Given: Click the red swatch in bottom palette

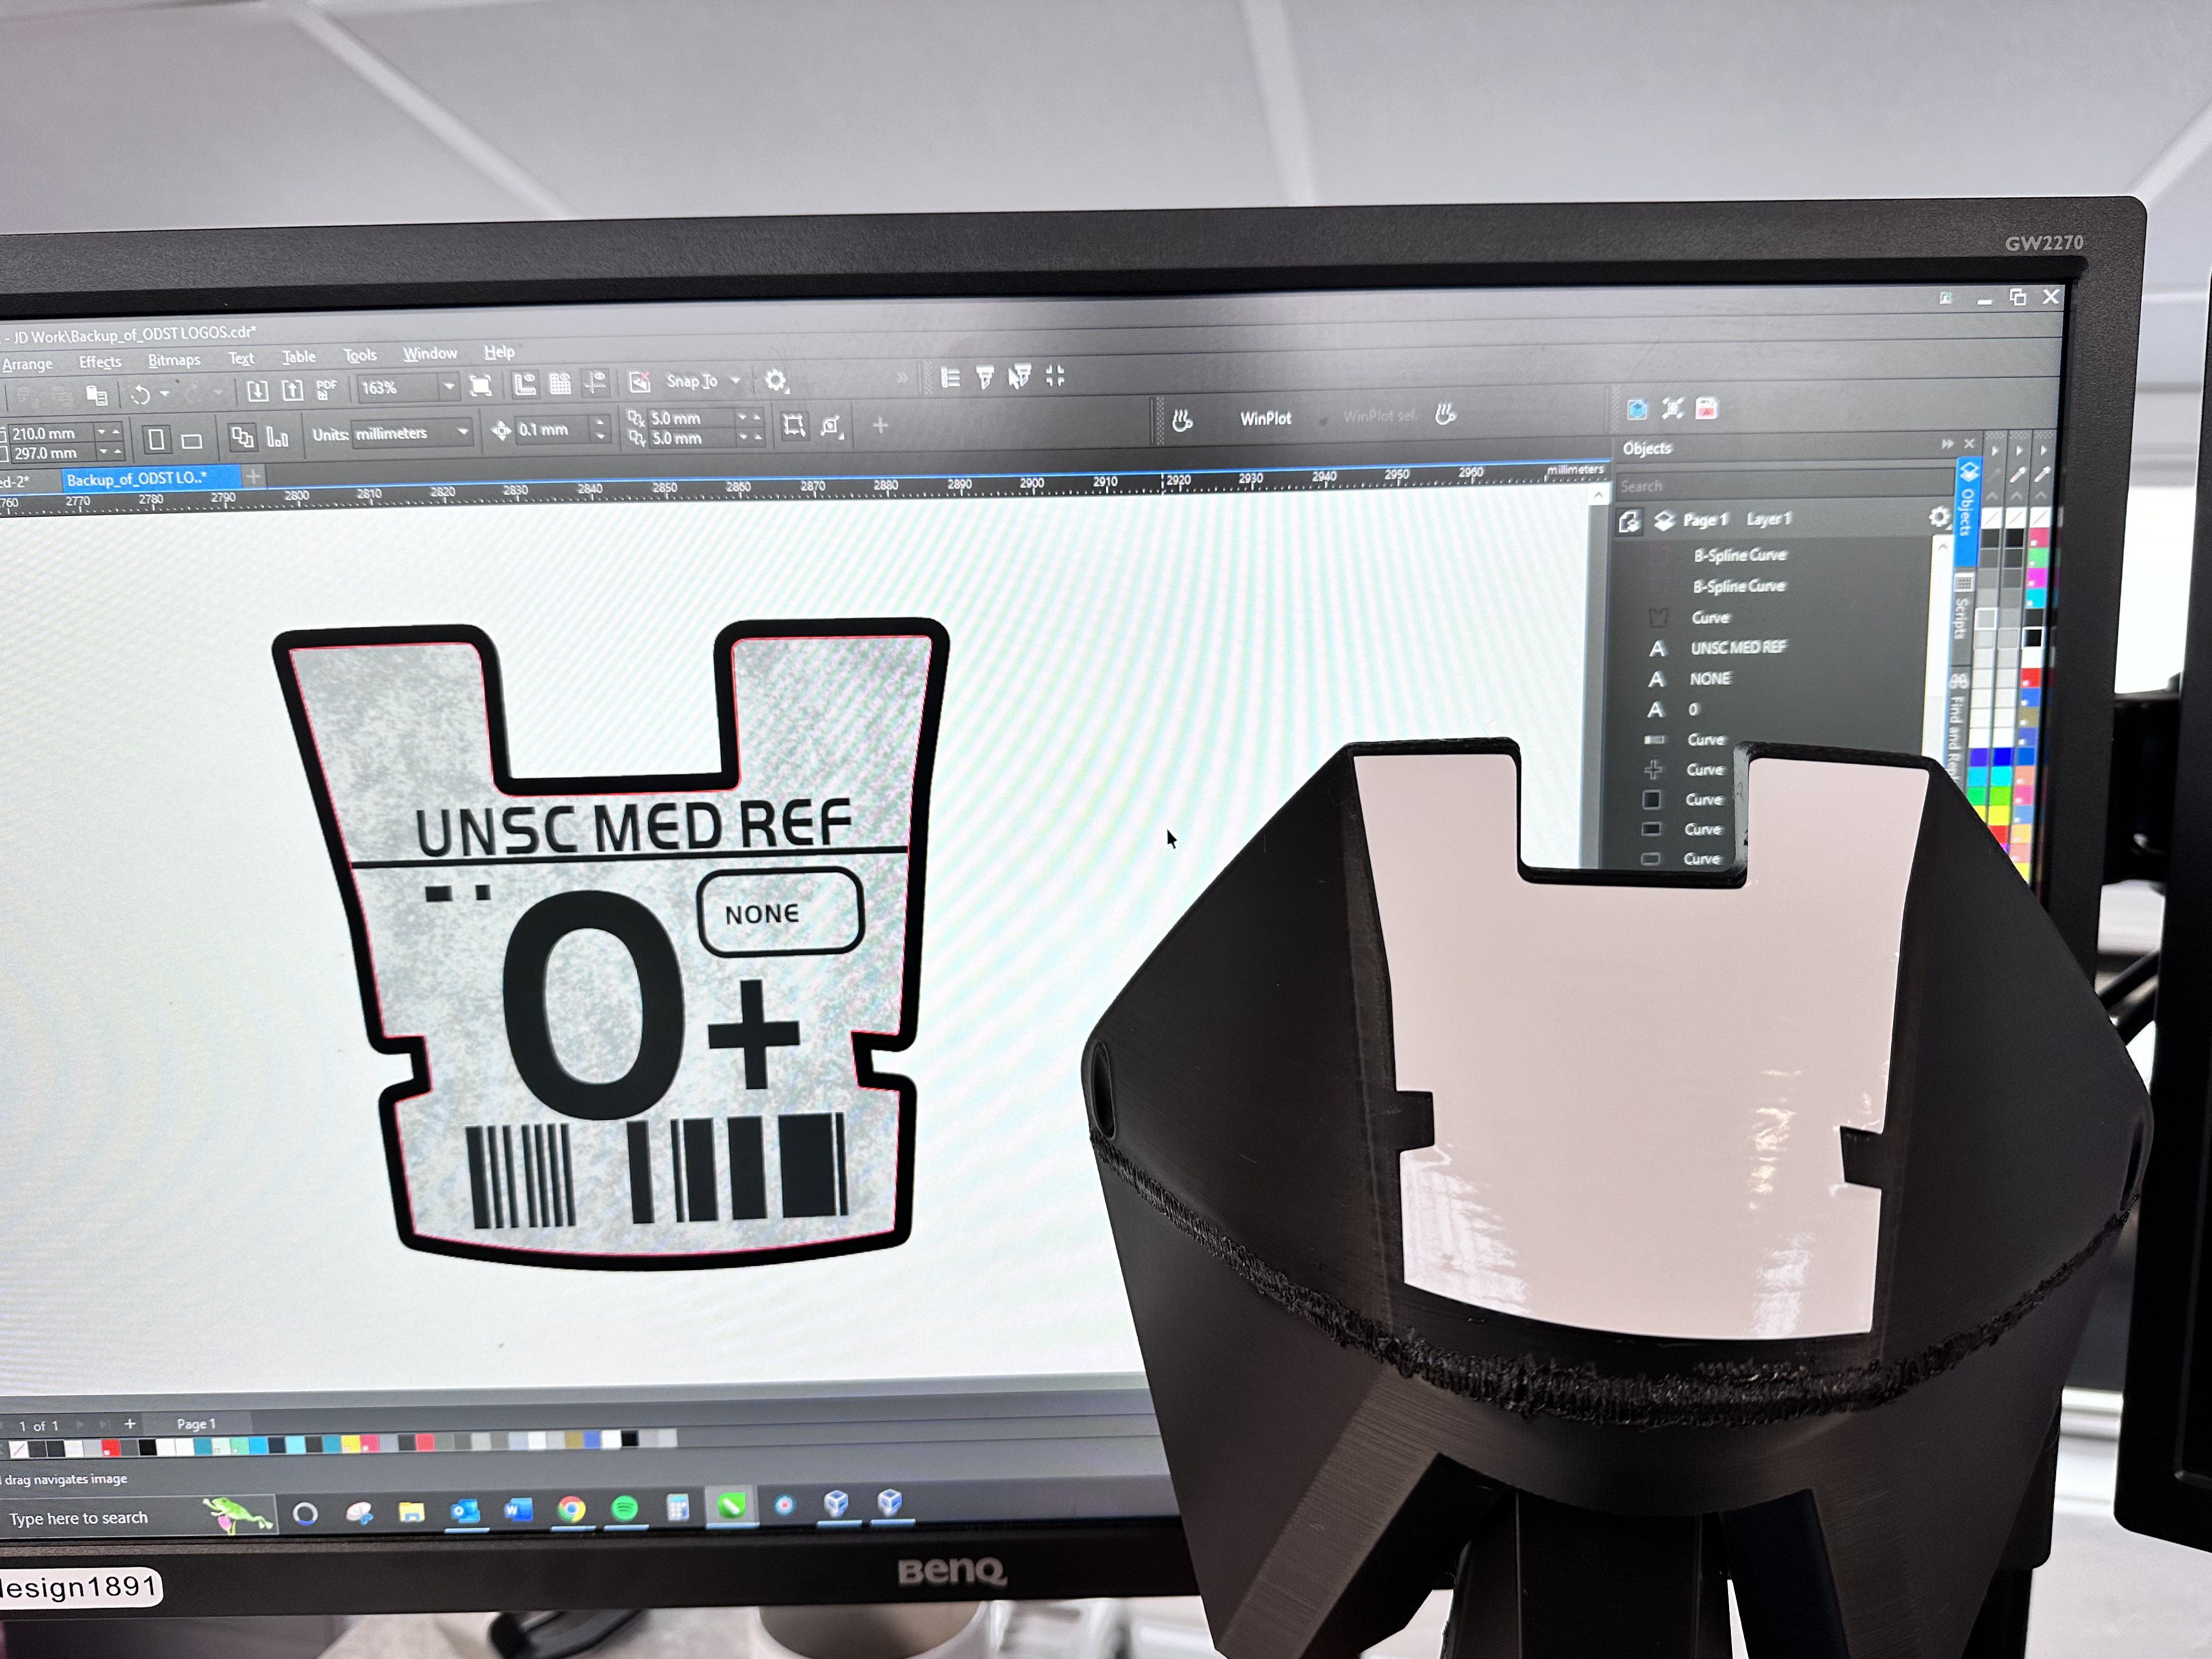Looking at the screenshot, I should 111,1448.
